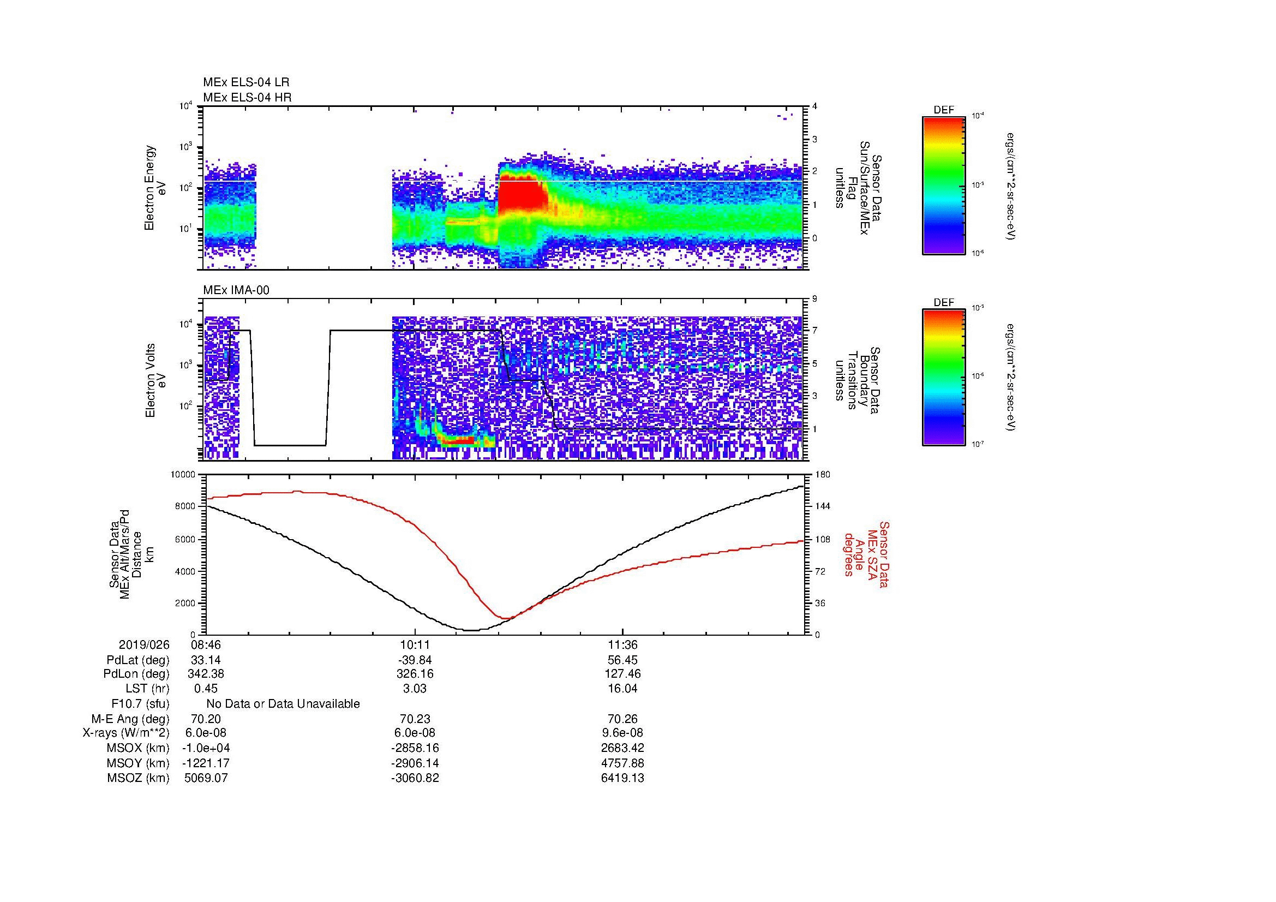The height and width of the screenshot is (902, 1276).
Task: Click the MSOZ value '5069.07'
Action: click(x=206, y=778)
